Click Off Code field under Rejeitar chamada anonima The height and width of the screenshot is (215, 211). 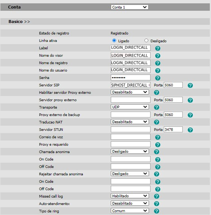(x=131, y=189)
